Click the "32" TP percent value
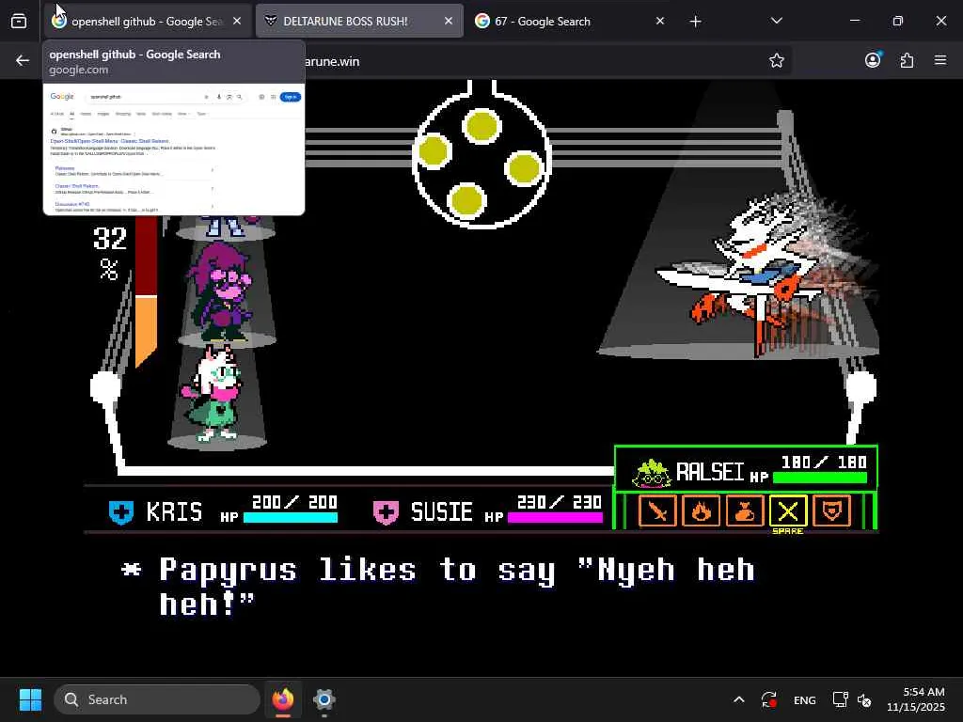 coord(110,239)
